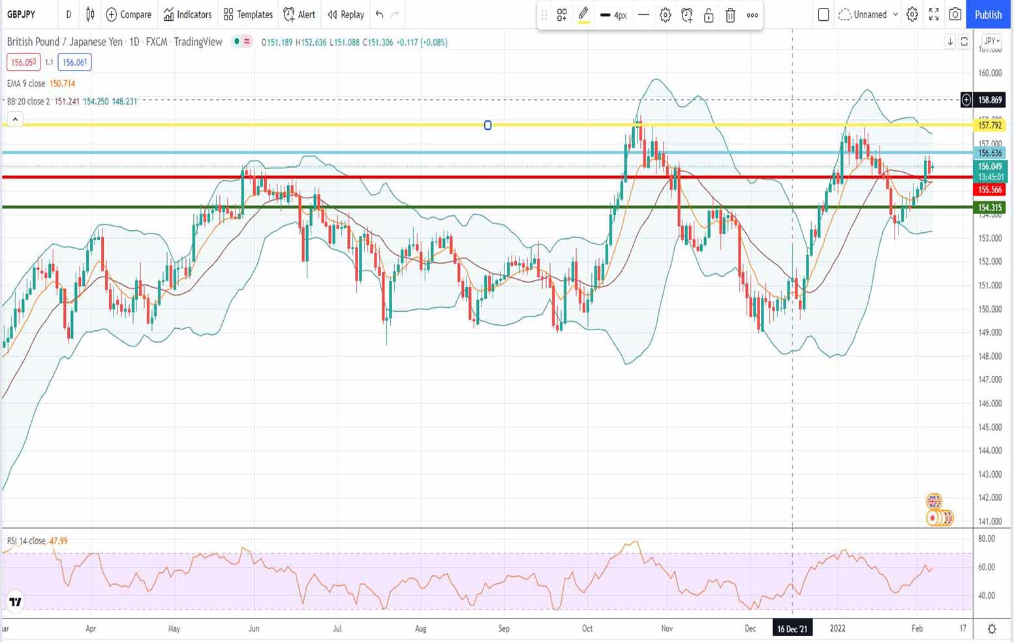Open more options (three dots) in drawing toolbar

tap(752, 15)
